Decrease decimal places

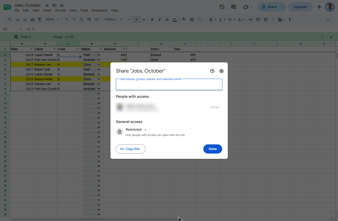[81, 20]
